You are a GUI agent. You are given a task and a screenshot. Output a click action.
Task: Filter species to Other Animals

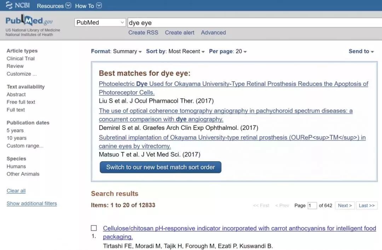(23, 174)
